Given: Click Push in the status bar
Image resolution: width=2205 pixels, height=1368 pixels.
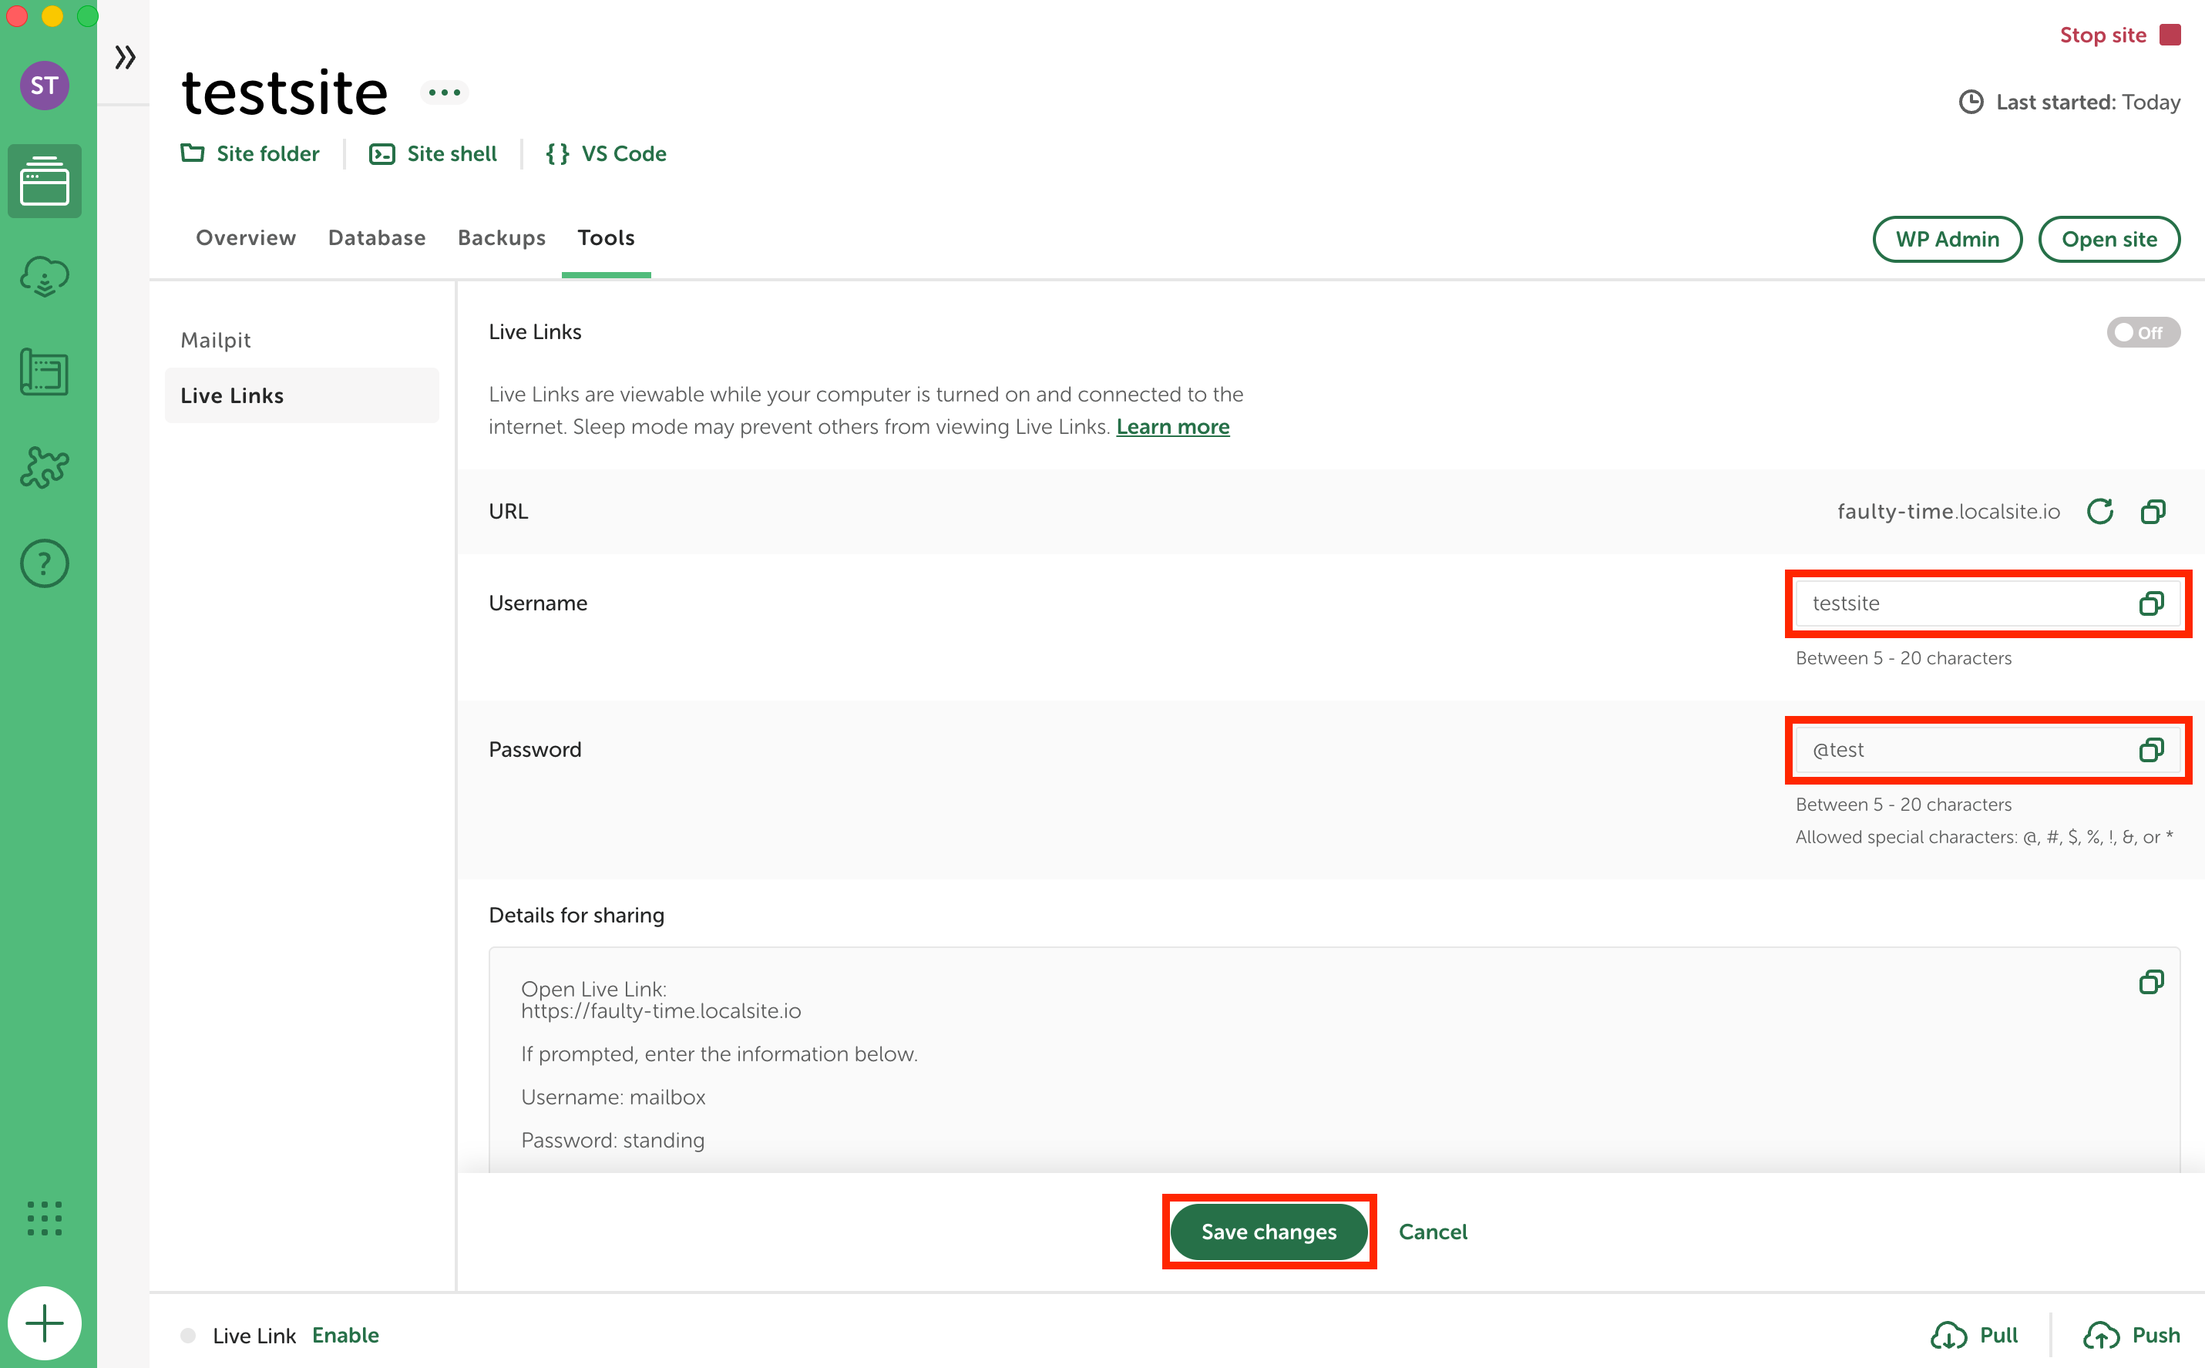Looking at the screenshot, I should (x=2132, y=1336).
